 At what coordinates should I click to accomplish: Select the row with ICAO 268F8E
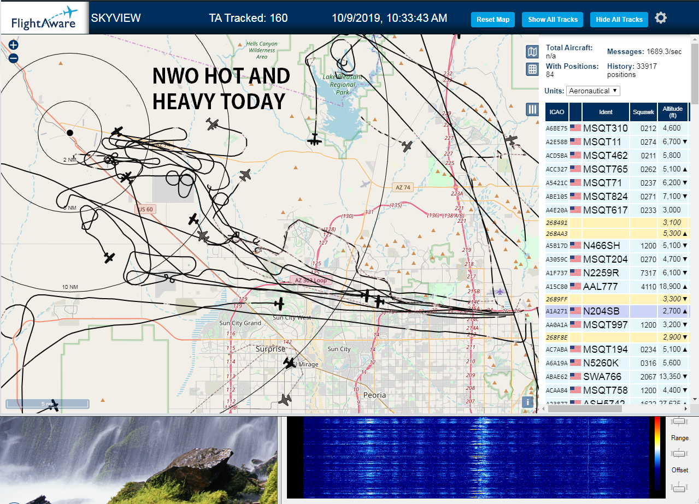point(617,337)
